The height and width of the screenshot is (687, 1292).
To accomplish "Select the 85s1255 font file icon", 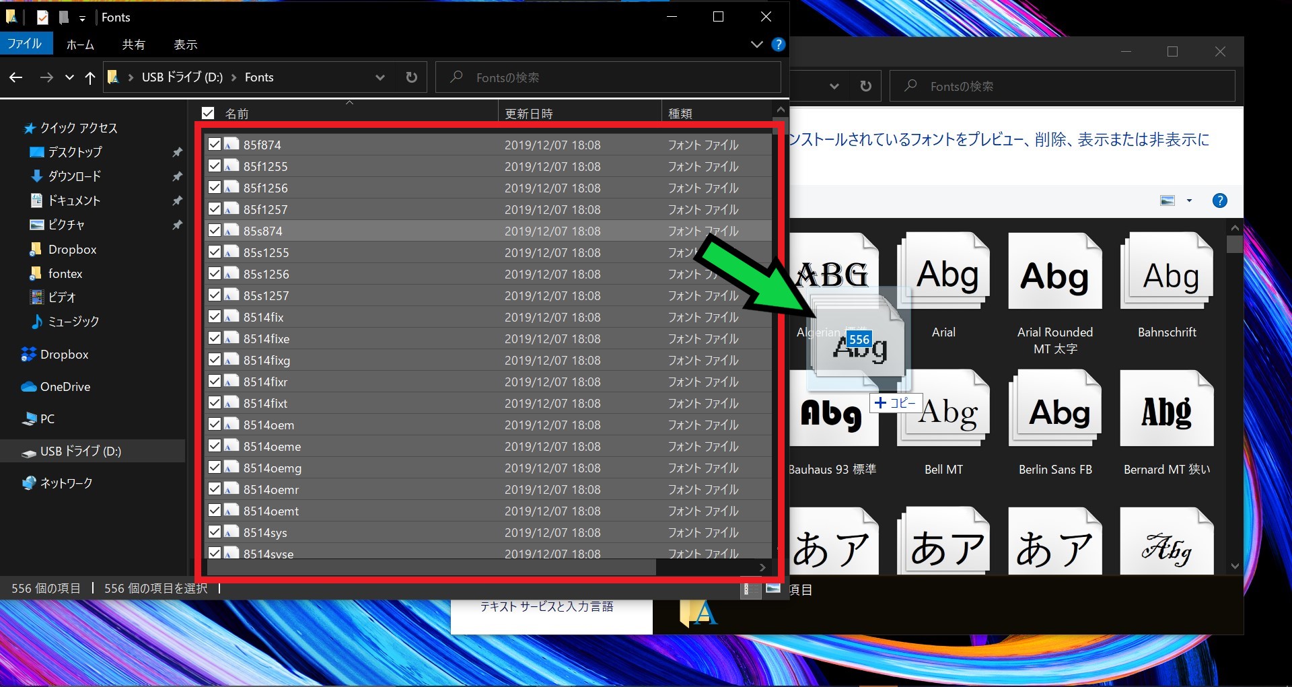I will pyautogui.click(x=231, y=252).
